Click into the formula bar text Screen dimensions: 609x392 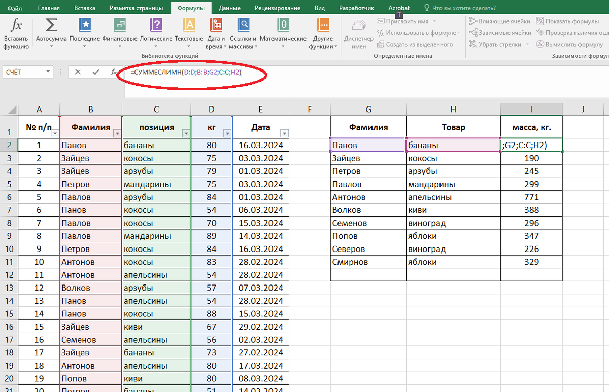[x=186, y=73]
